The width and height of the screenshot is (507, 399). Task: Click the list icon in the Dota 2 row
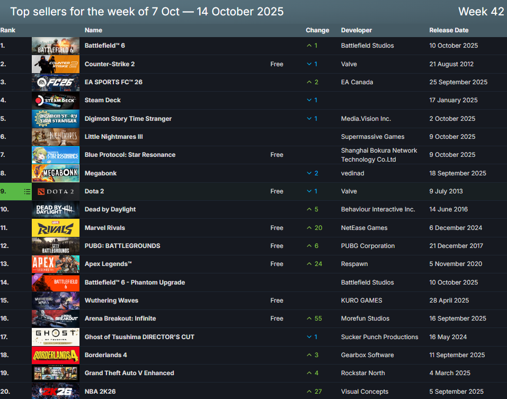pyautogui.click(x=27, y=191)
